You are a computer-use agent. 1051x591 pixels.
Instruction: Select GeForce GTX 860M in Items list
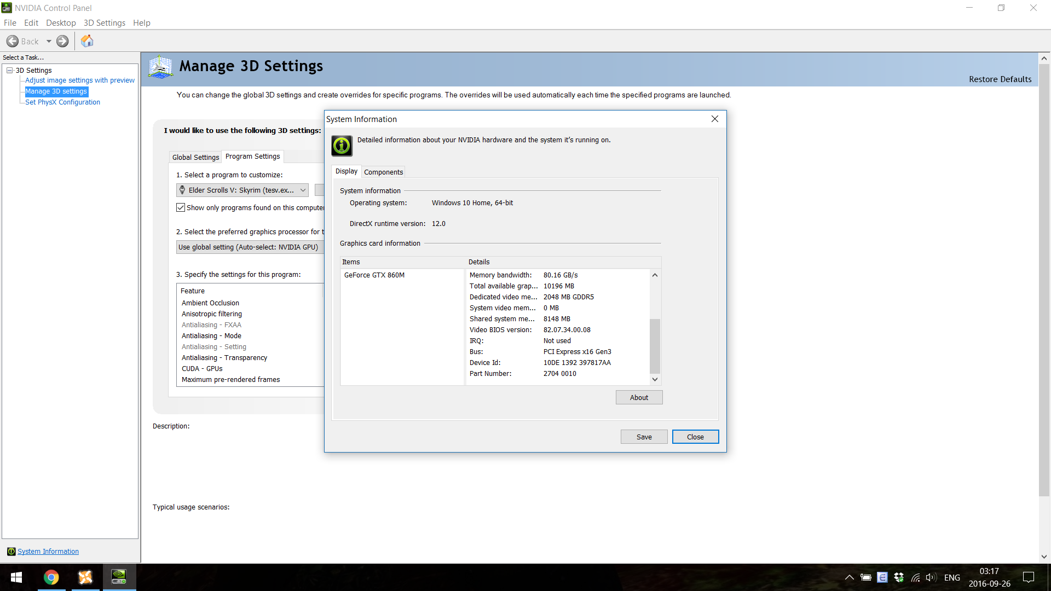click(x=374, y=275)
